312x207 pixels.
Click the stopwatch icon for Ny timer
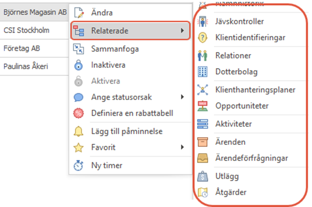79,165
